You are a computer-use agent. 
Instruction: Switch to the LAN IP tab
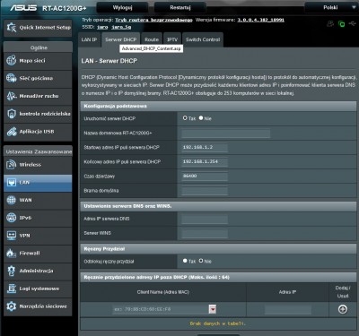(89, 39)
